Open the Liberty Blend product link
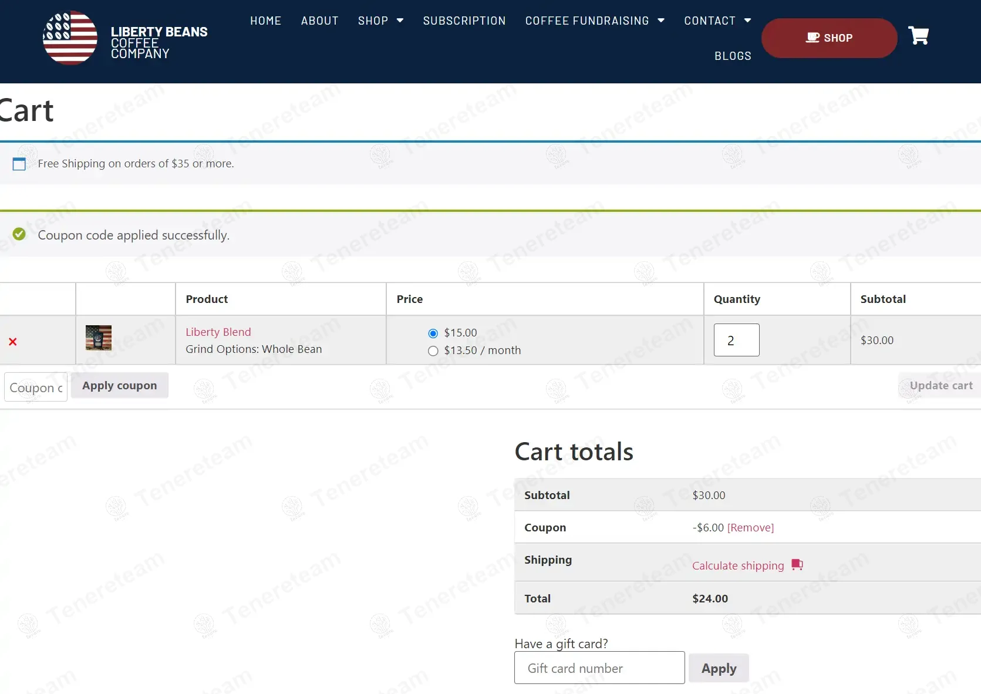The height and width of the screenshot is (694, 981). (x=218, y=332)
